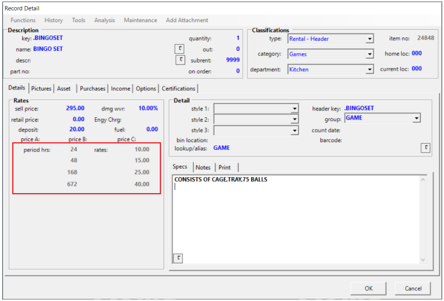Click the out value 0
The height and width of the screenshot is (301, 444).
click(x=238, y=49)
